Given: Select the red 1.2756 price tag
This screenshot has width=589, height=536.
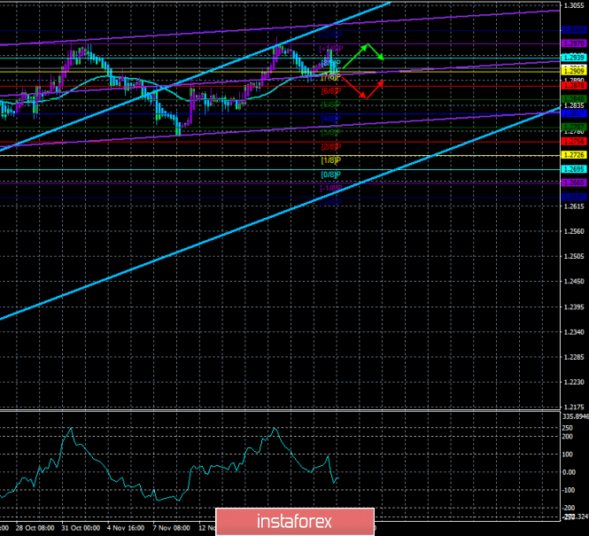Looking at the screenshot, I should 573,141.
